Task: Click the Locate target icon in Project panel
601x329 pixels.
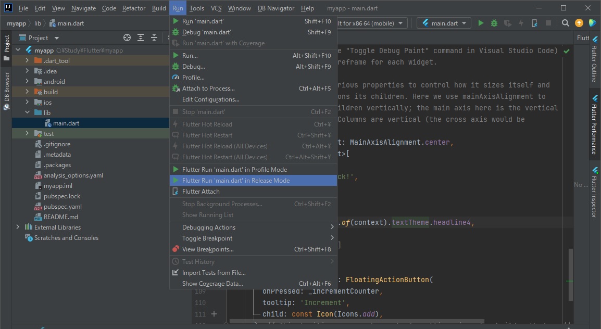Action: tap(127, 37)
